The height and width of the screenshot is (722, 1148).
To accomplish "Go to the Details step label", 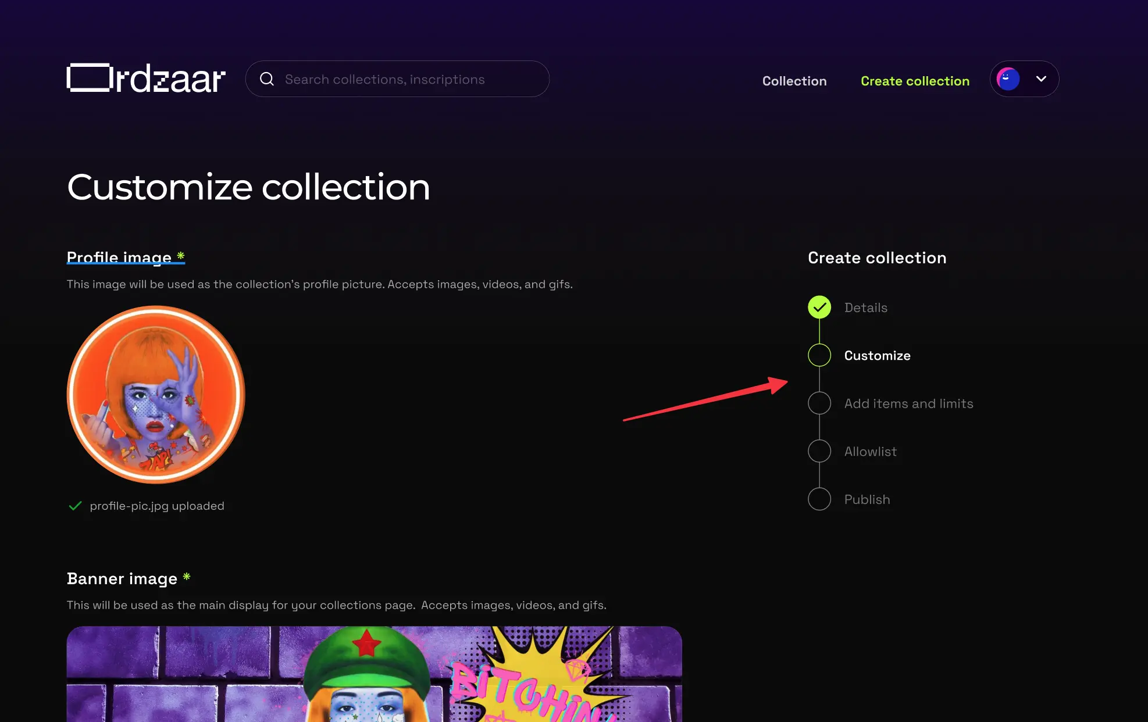I will point(865,308).
